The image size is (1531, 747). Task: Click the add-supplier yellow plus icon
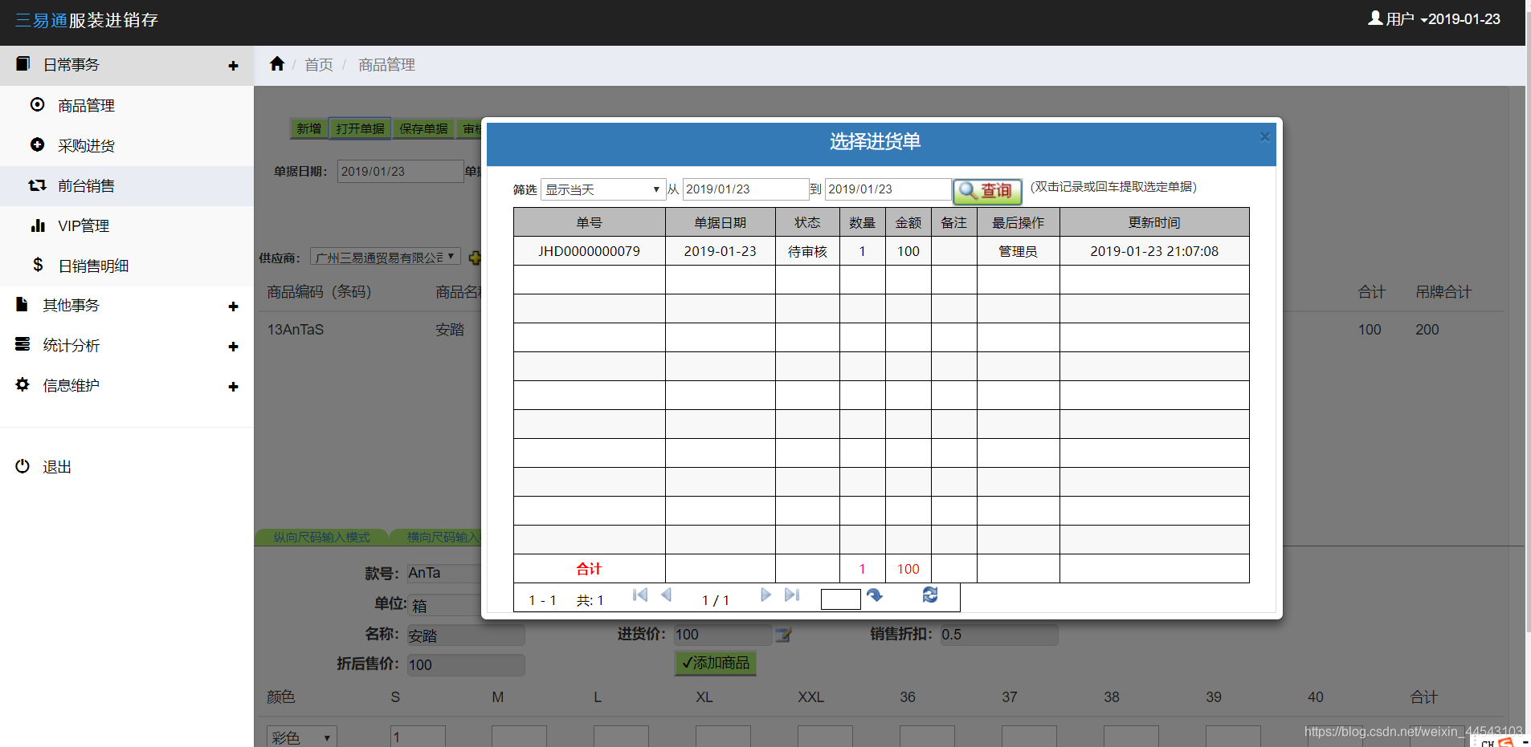click(475, 258)
